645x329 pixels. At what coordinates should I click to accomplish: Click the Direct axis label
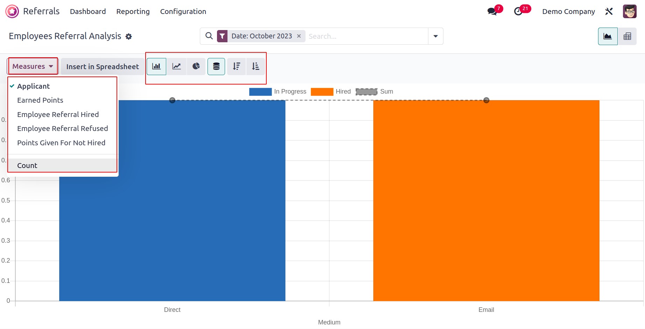tap(172, 310)
